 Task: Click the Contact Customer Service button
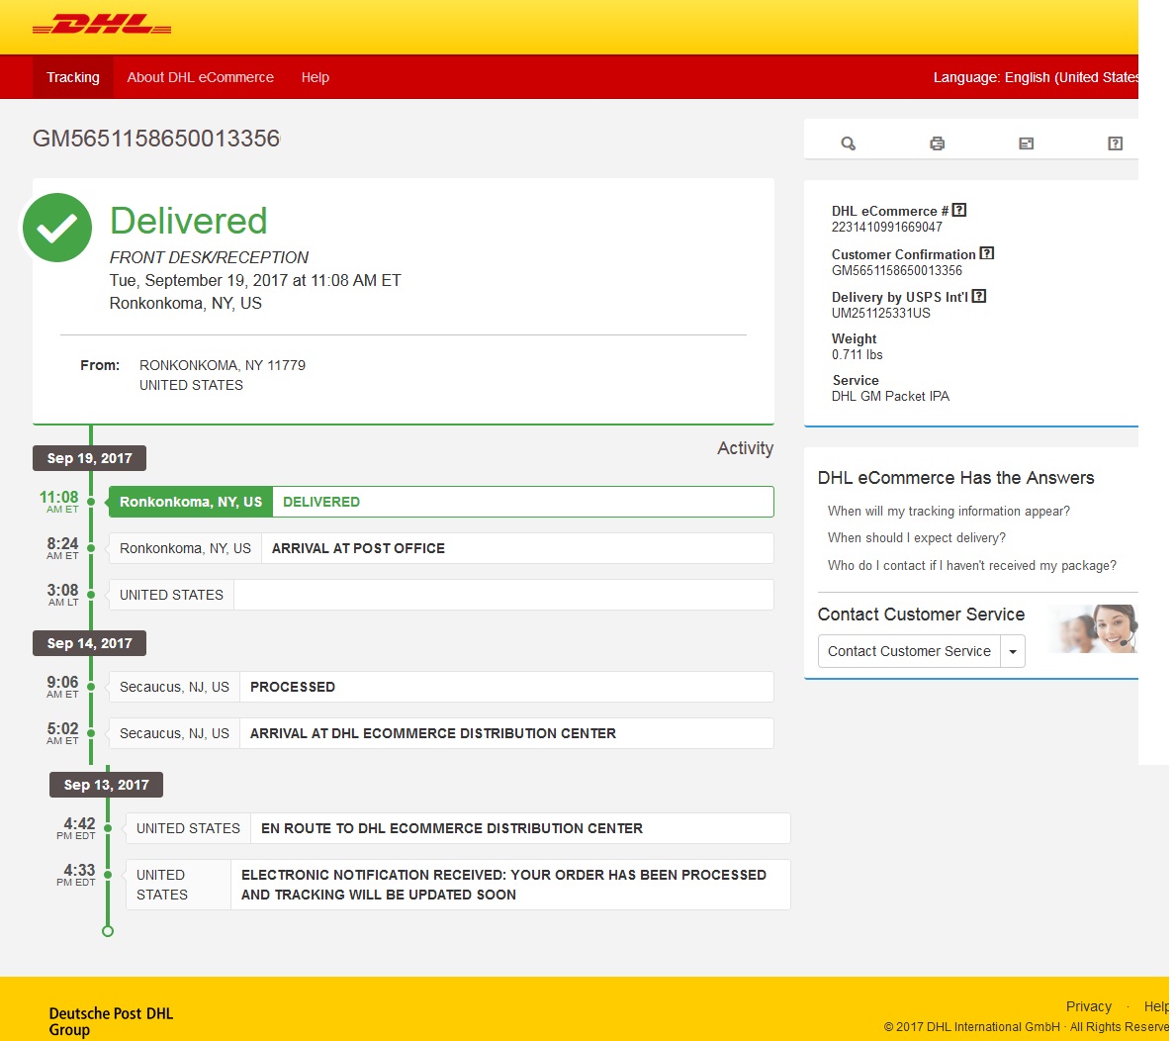909,651
